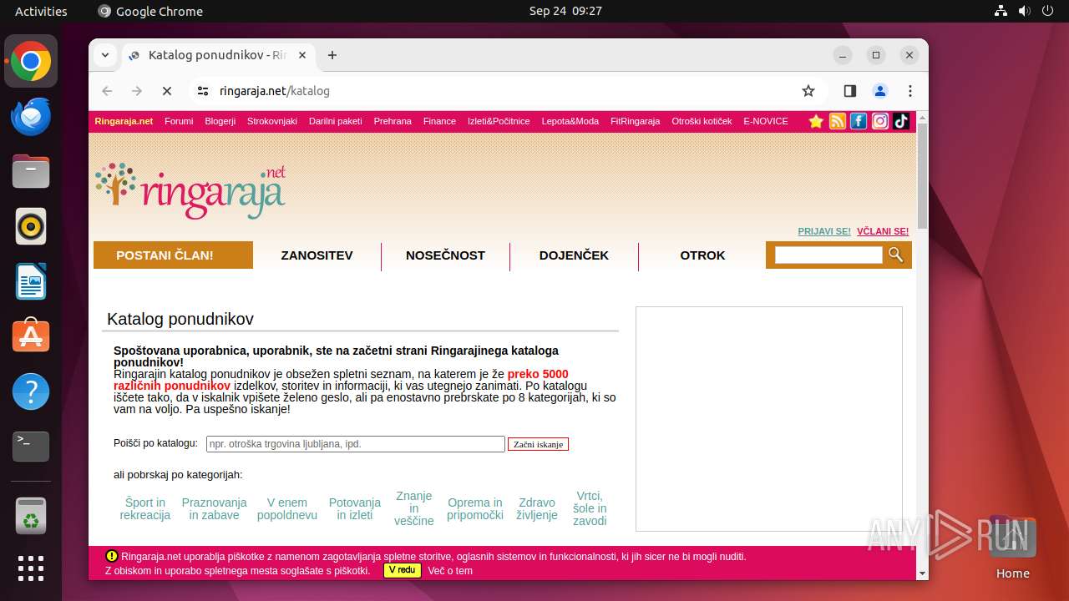Open a new Chrome tab
The width and height of the screenshot is (1069, 601).
pyautogui.click(x=332, y=55)
